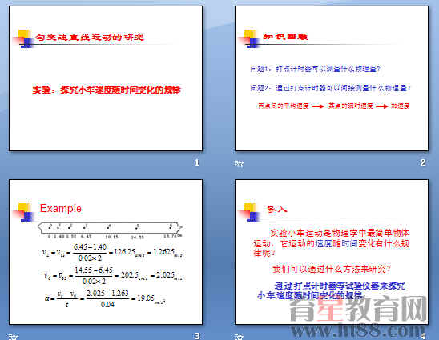Viewport: 439px width, 340px height.
Task: Click the animation star icon below slide 2
Action: (239, 163)
